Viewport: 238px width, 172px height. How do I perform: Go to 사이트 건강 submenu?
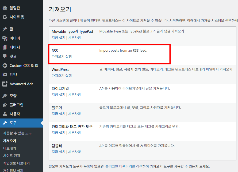(12, 156)
